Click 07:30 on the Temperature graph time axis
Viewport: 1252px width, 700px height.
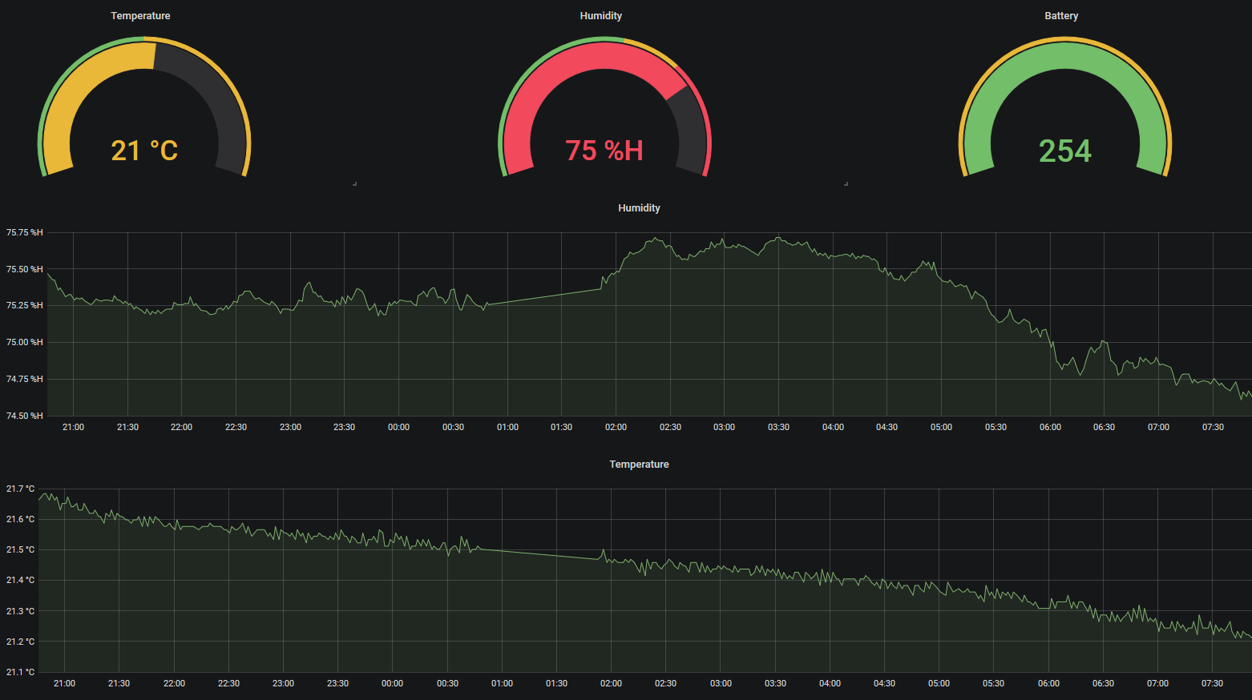(x=1212, y=683)
